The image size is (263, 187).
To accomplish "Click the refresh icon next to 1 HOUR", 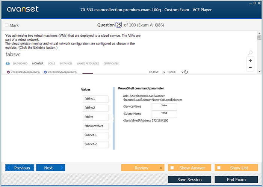I will point(186,72).
